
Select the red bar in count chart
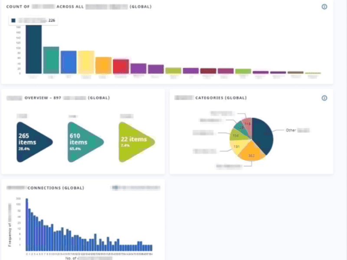pyautogui.click(x=121, y=66)
